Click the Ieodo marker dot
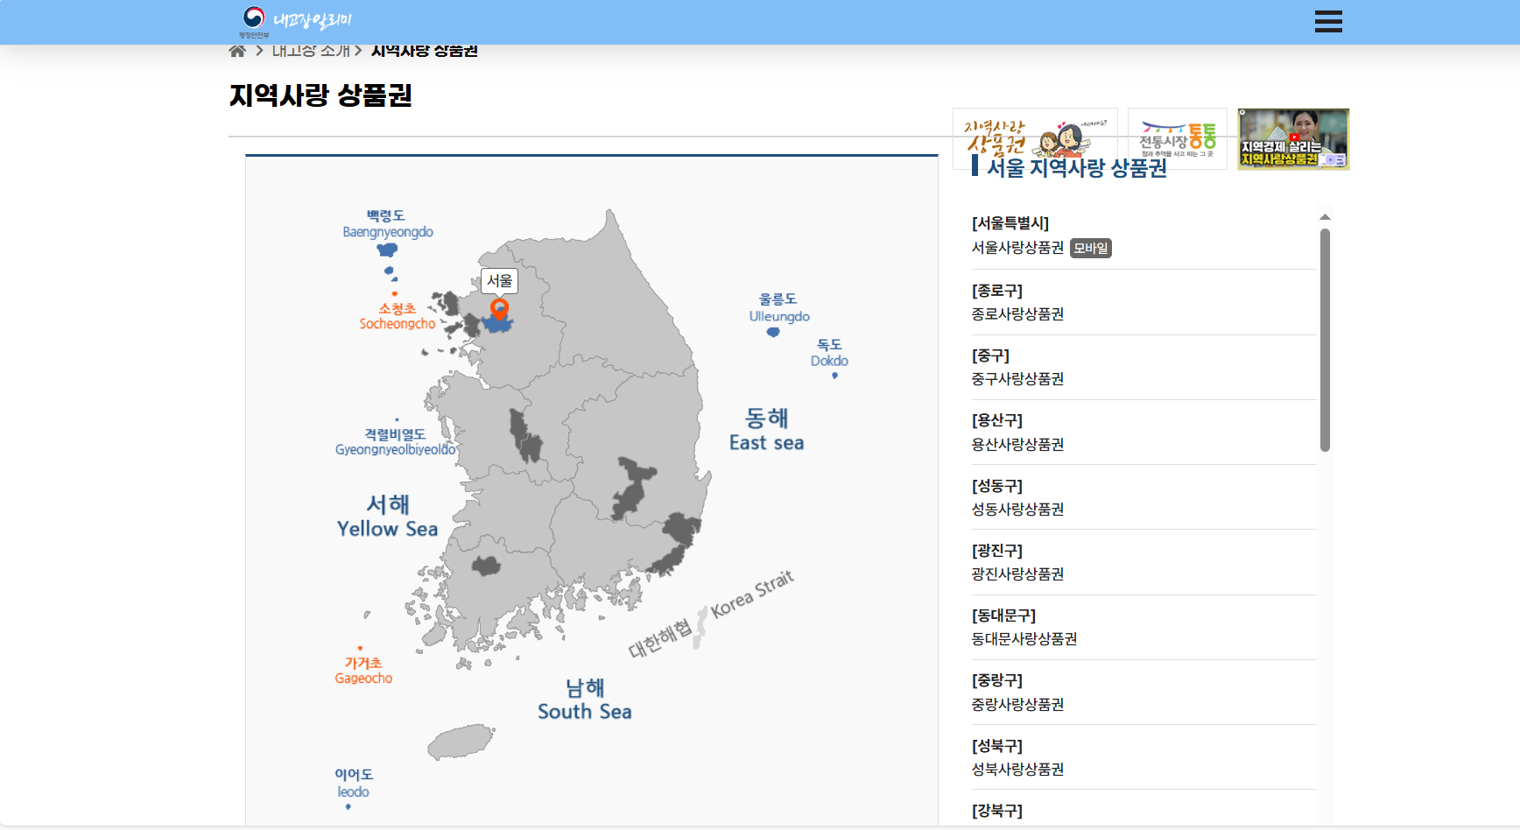The height and width of the screenshot is (830, 1520). tap(348, 806)
